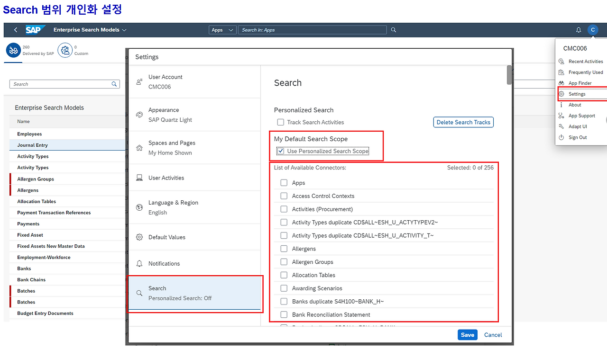607x349 pixels.
Task: Check the Awarding Scenarios checkbox
Action: [284, 288]
